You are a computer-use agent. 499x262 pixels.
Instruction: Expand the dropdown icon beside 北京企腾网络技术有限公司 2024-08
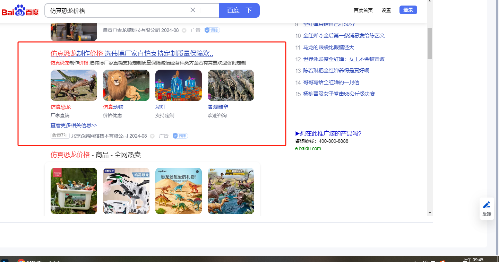(152, 136)
